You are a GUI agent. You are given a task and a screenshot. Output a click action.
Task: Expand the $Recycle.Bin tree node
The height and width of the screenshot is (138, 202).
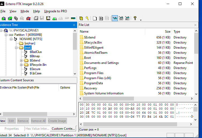[21, 65]
